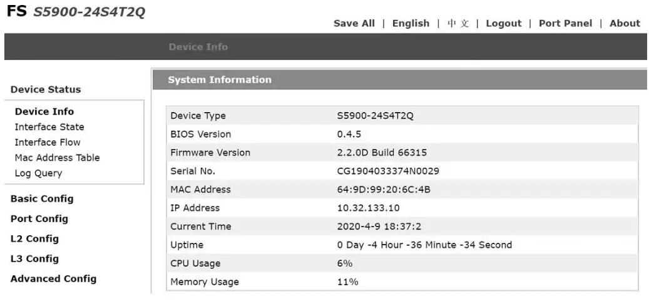Select the Device Info tab

[x=198, y=47]
